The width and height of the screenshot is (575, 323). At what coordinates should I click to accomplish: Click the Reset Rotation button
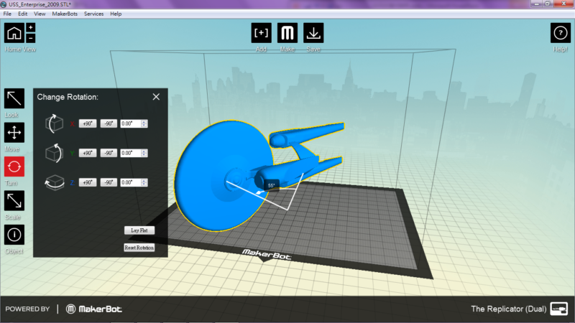[139, 248]
